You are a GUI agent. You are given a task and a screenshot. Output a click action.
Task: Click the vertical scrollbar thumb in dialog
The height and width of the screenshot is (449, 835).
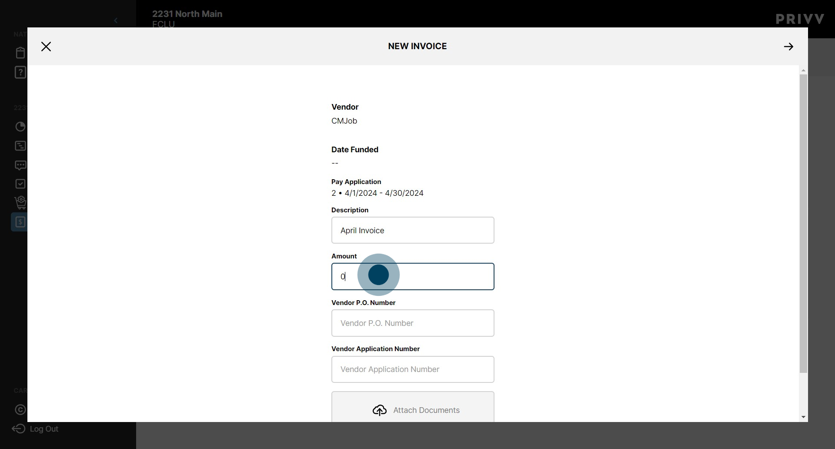[x=803, y=224]
